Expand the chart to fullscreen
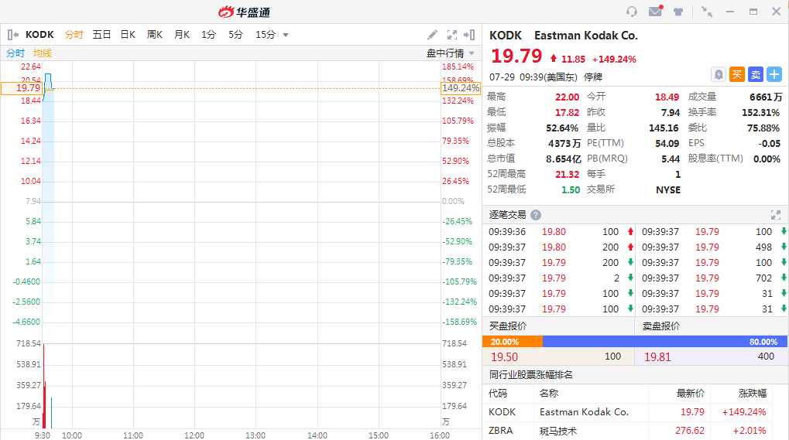The width and height of the screenshot is (789, 440). pos(451,35)
